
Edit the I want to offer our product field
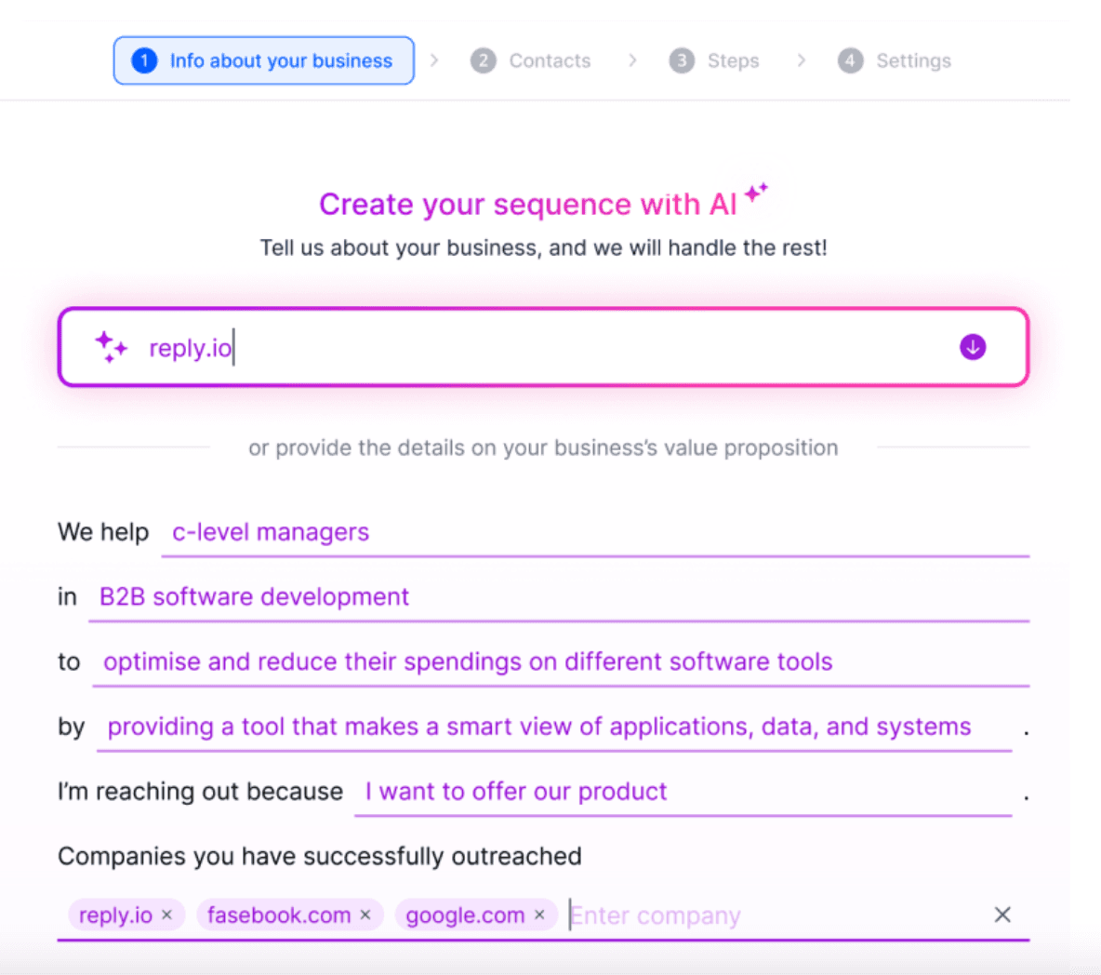point(516,791)
